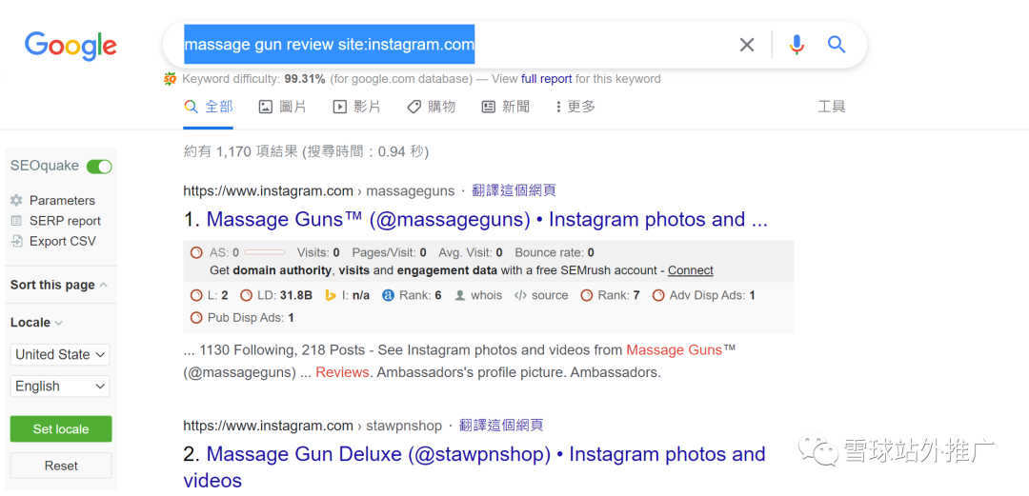
Task: Click the Adv Disp Ads icon
Action: coord(658,295)
